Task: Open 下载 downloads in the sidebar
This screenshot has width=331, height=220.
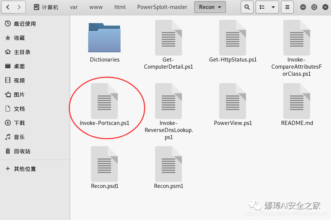Action: (35, 123)
